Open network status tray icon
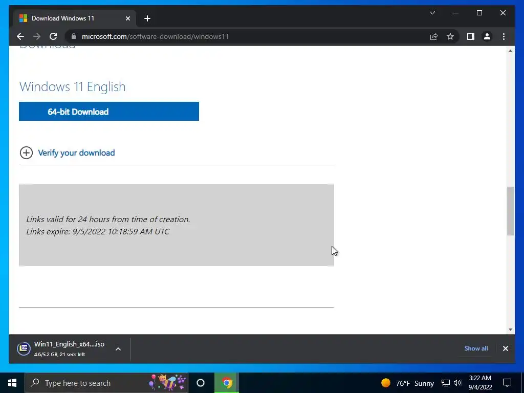The image size is (524, 393). (x=445, y=383)
